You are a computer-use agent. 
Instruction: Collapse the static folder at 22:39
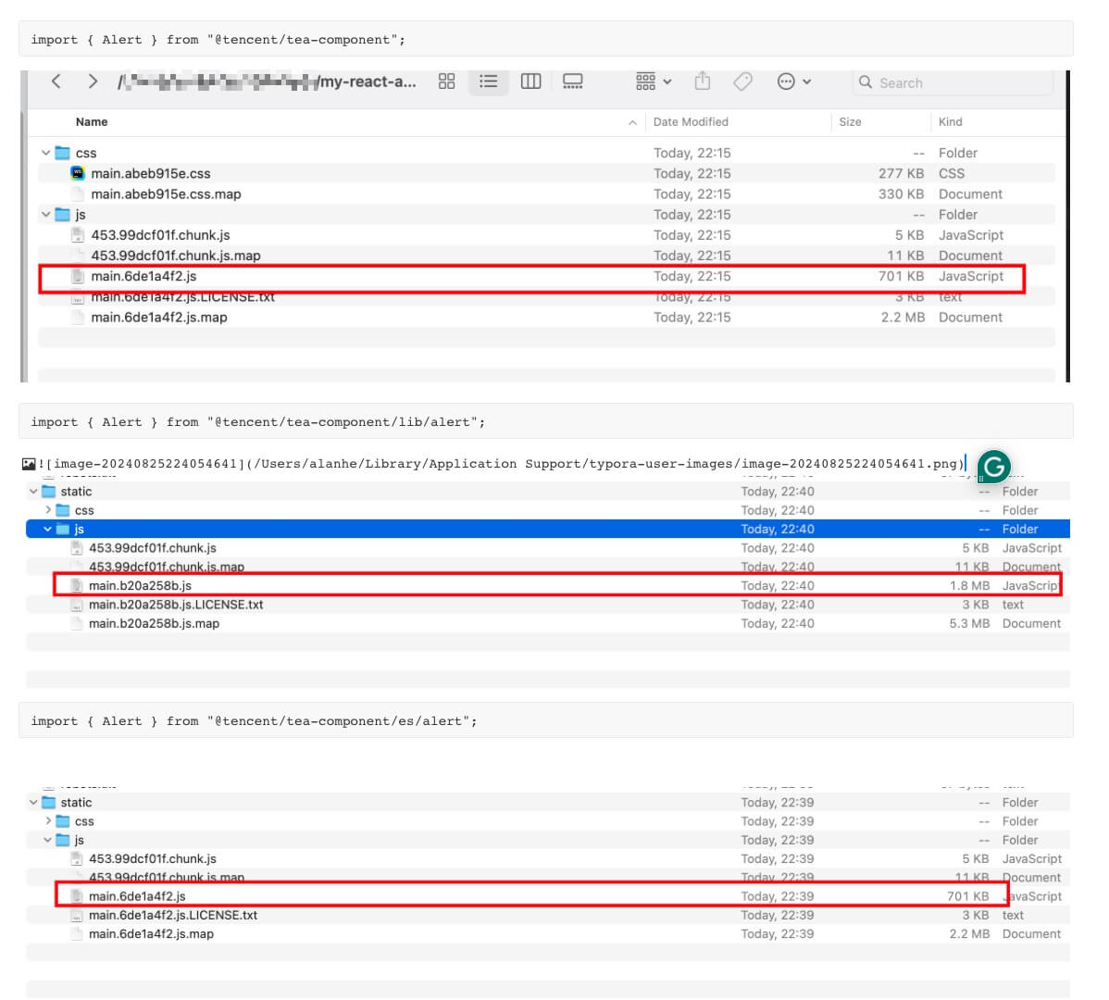pos(33,802)
